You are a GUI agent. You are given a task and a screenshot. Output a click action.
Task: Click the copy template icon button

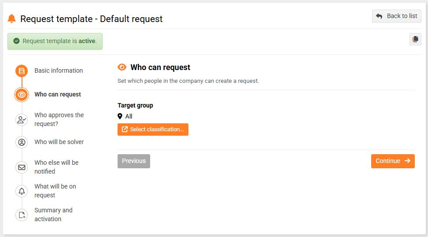tap(415, 39)
